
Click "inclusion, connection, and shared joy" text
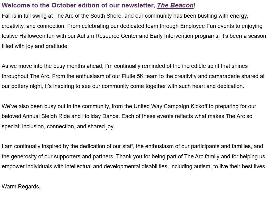(x=68, y=126)
